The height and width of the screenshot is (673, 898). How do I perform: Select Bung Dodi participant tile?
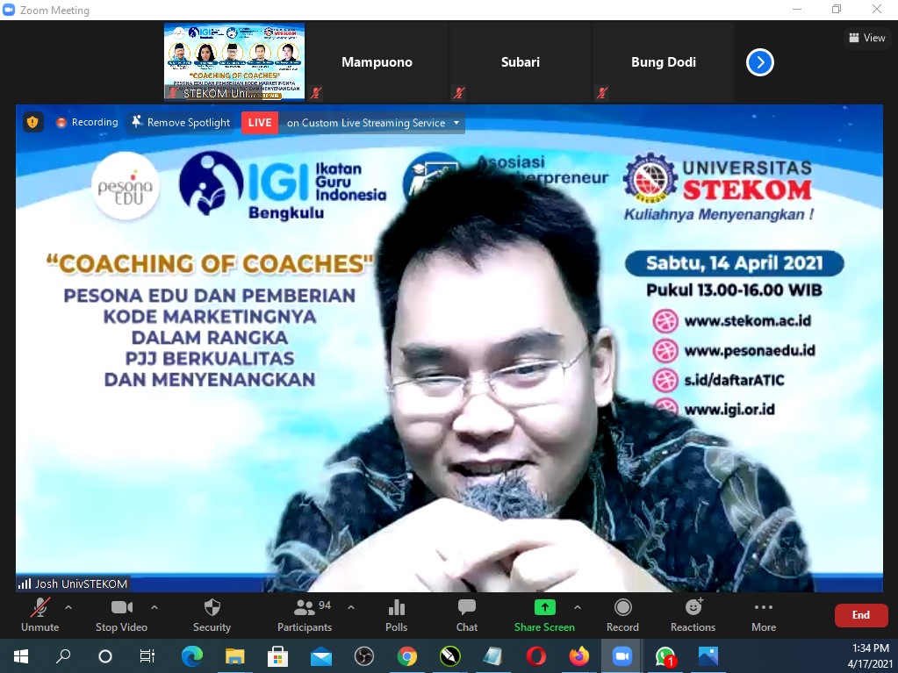click(664, 61)
